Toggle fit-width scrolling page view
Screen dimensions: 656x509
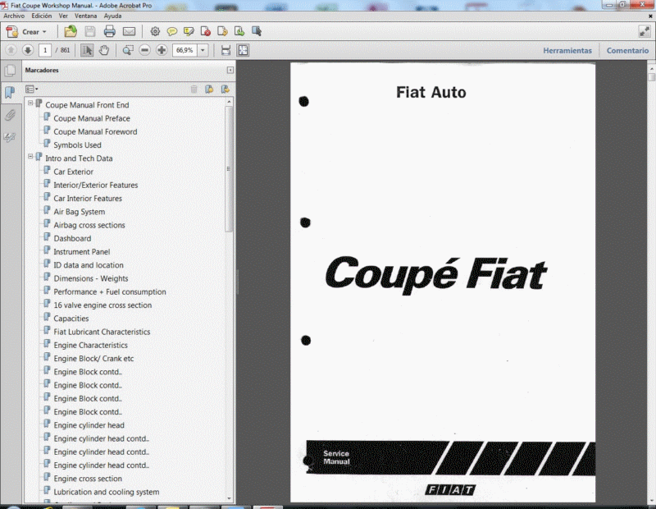pos(226,50)
